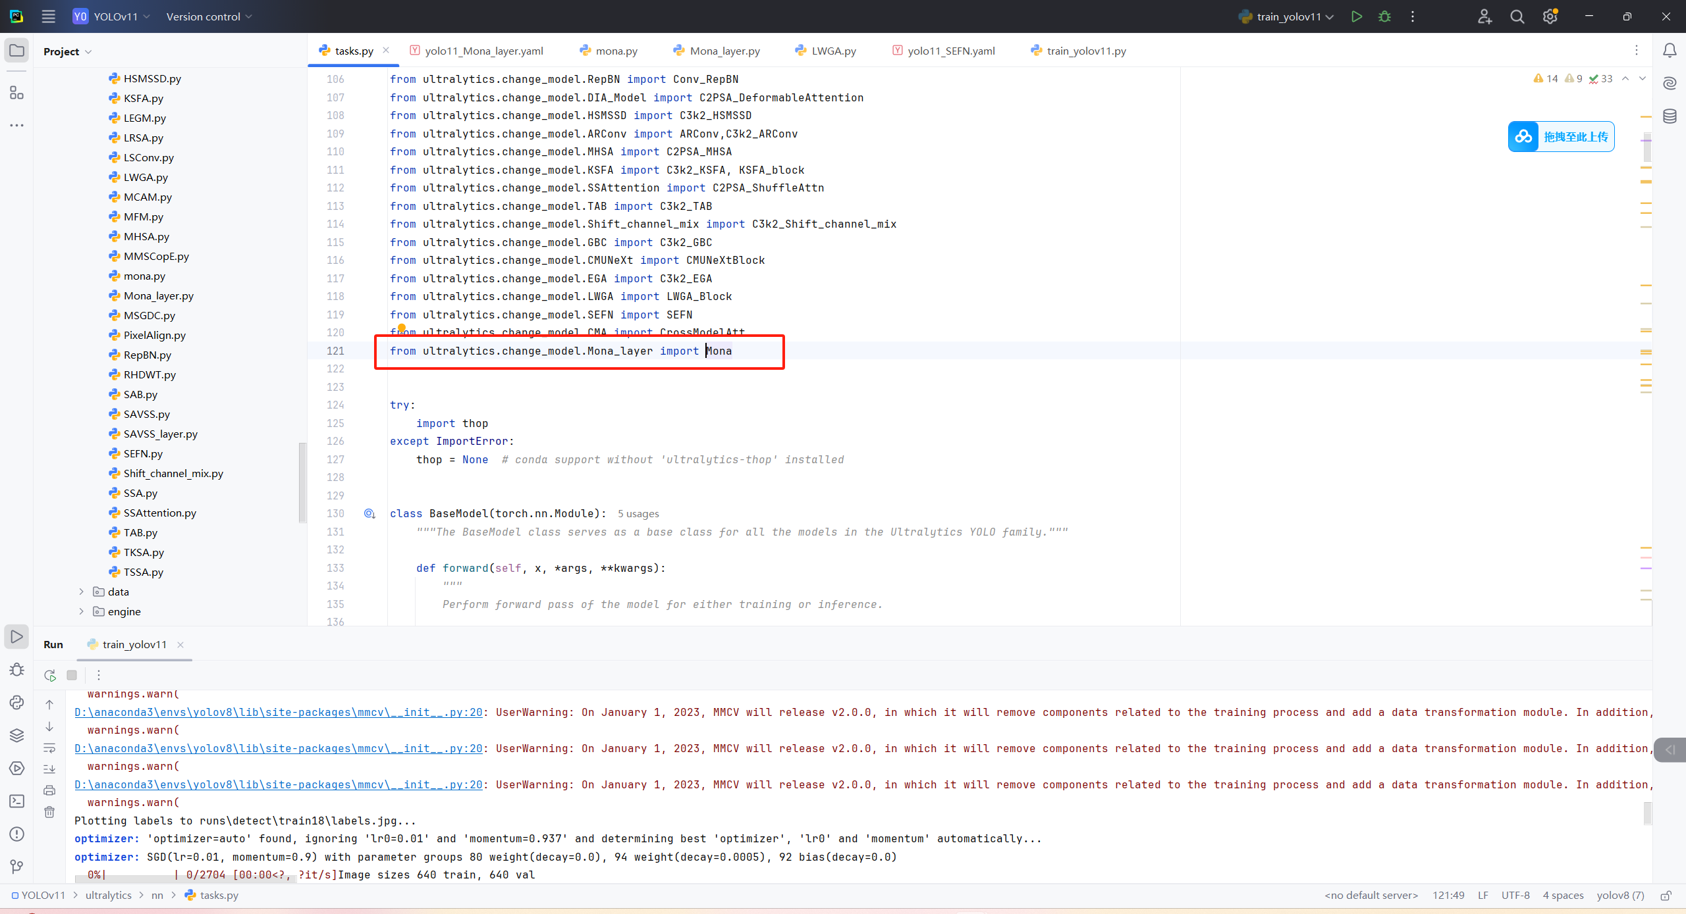Click the Debug bug icon in top toolbar
Viewport: 1686px width, 914px height.
1384,16
